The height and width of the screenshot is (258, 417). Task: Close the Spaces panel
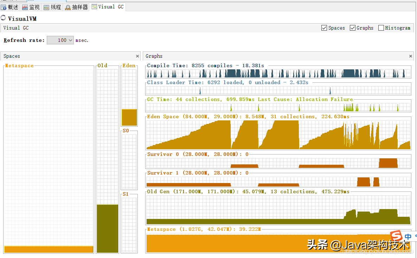[x=137, y=56]
